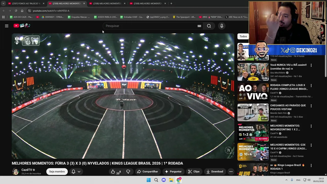Open more actions three-dot menu below video
The width and height of the screenshot is (327, 184).
(231, 172)
